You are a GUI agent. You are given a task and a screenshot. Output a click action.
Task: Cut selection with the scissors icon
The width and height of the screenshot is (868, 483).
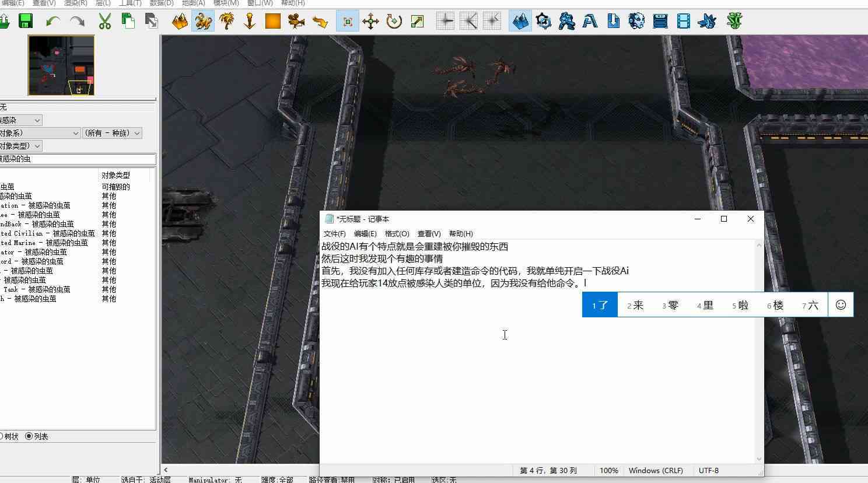(x=105, y=22)
